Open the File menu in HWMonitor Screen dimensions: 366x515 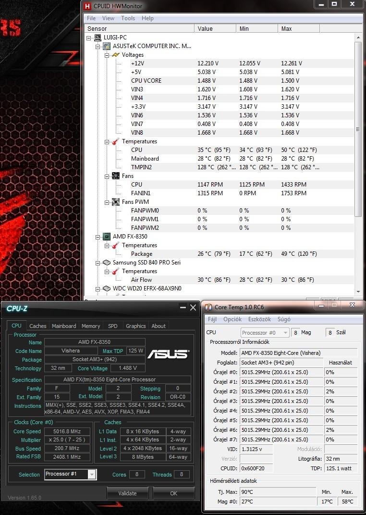(x=91, y=18)
